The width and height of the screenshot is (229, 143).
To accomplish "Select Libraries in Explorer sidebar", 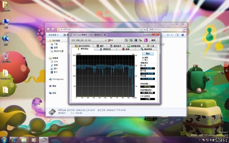I will [54, 58].
